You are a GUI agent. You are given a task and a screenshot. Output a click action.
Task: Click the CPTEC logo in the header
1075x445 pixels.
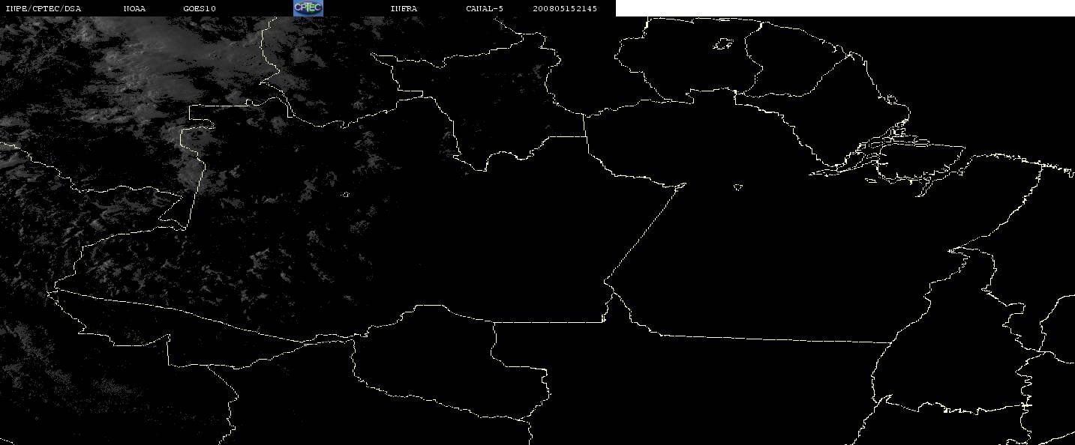(308, 8)
